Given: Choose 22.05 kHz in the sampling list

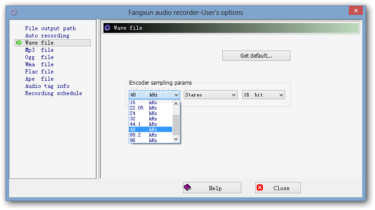Looking at the screenshot, I should click(x=150, y=108).
